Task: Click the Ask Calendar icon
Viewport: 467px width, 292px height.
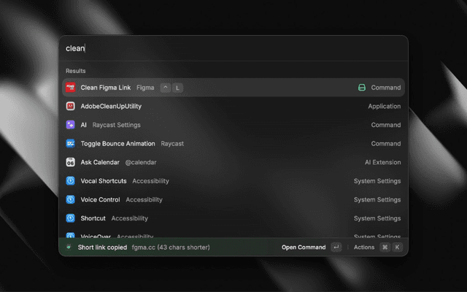Action: point(71,162)
